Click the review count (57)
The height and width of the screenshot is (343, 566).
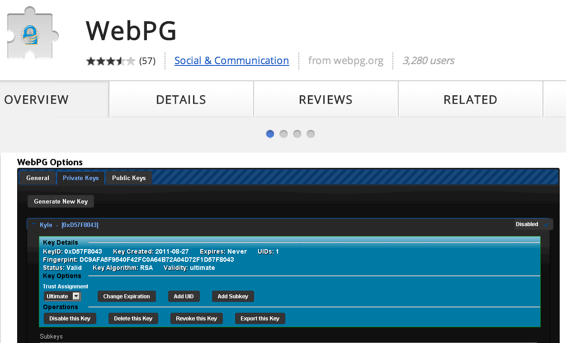[147, 61]
